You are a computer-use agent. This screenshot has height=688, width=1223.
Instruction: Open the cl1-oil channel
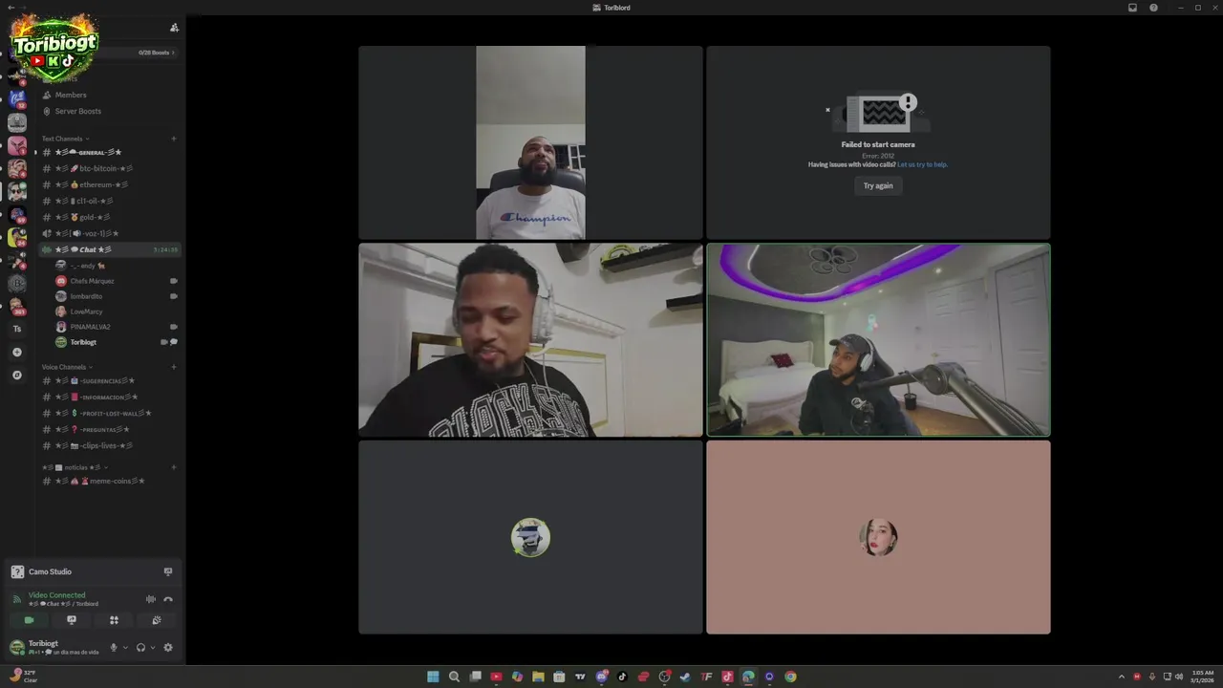[109, 201]
